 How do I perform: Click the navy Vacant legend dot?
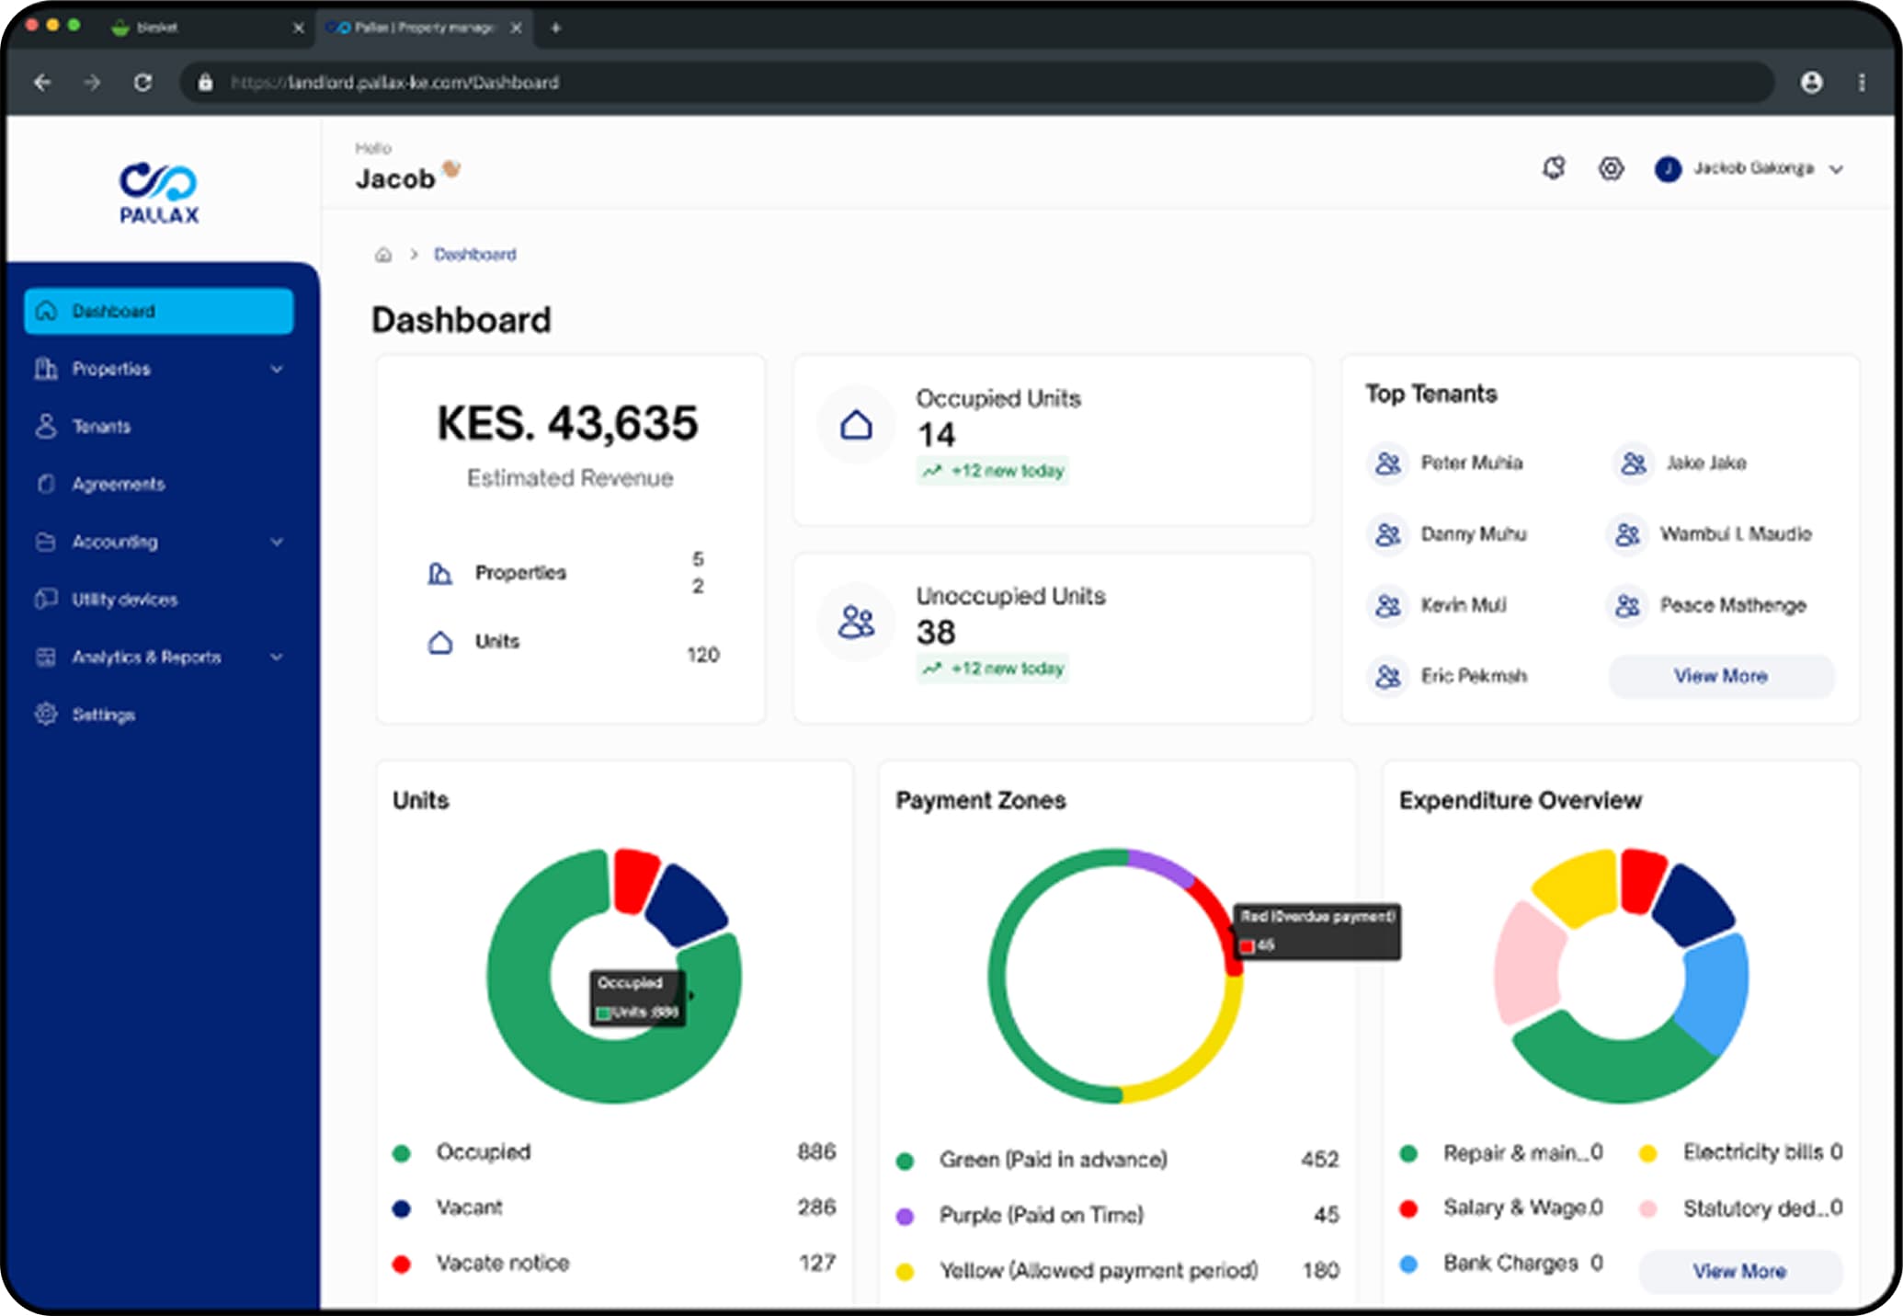[x=402, y=1208]
